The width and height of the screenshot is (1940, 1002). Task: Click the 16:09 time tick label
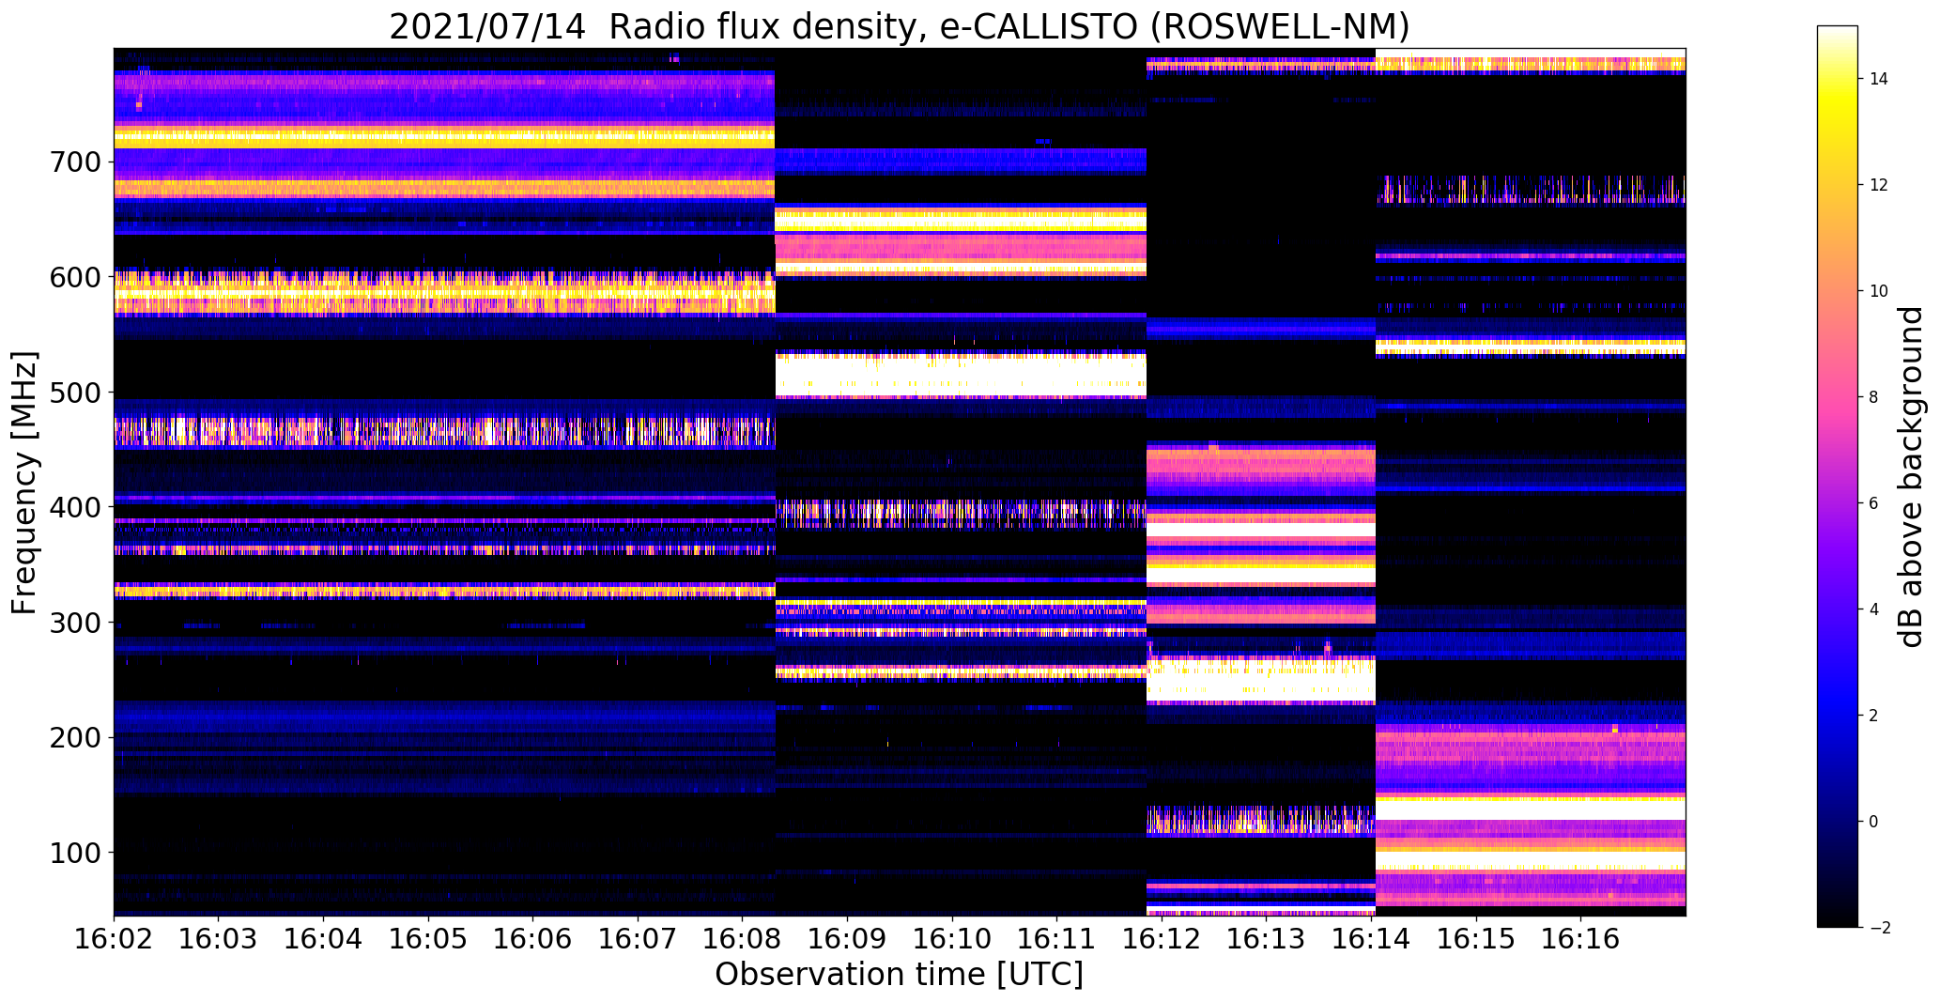848,937
